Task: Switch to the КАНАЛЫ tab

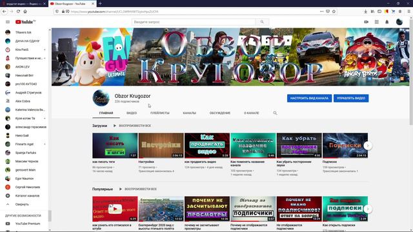Action: [x=189, y=113]
